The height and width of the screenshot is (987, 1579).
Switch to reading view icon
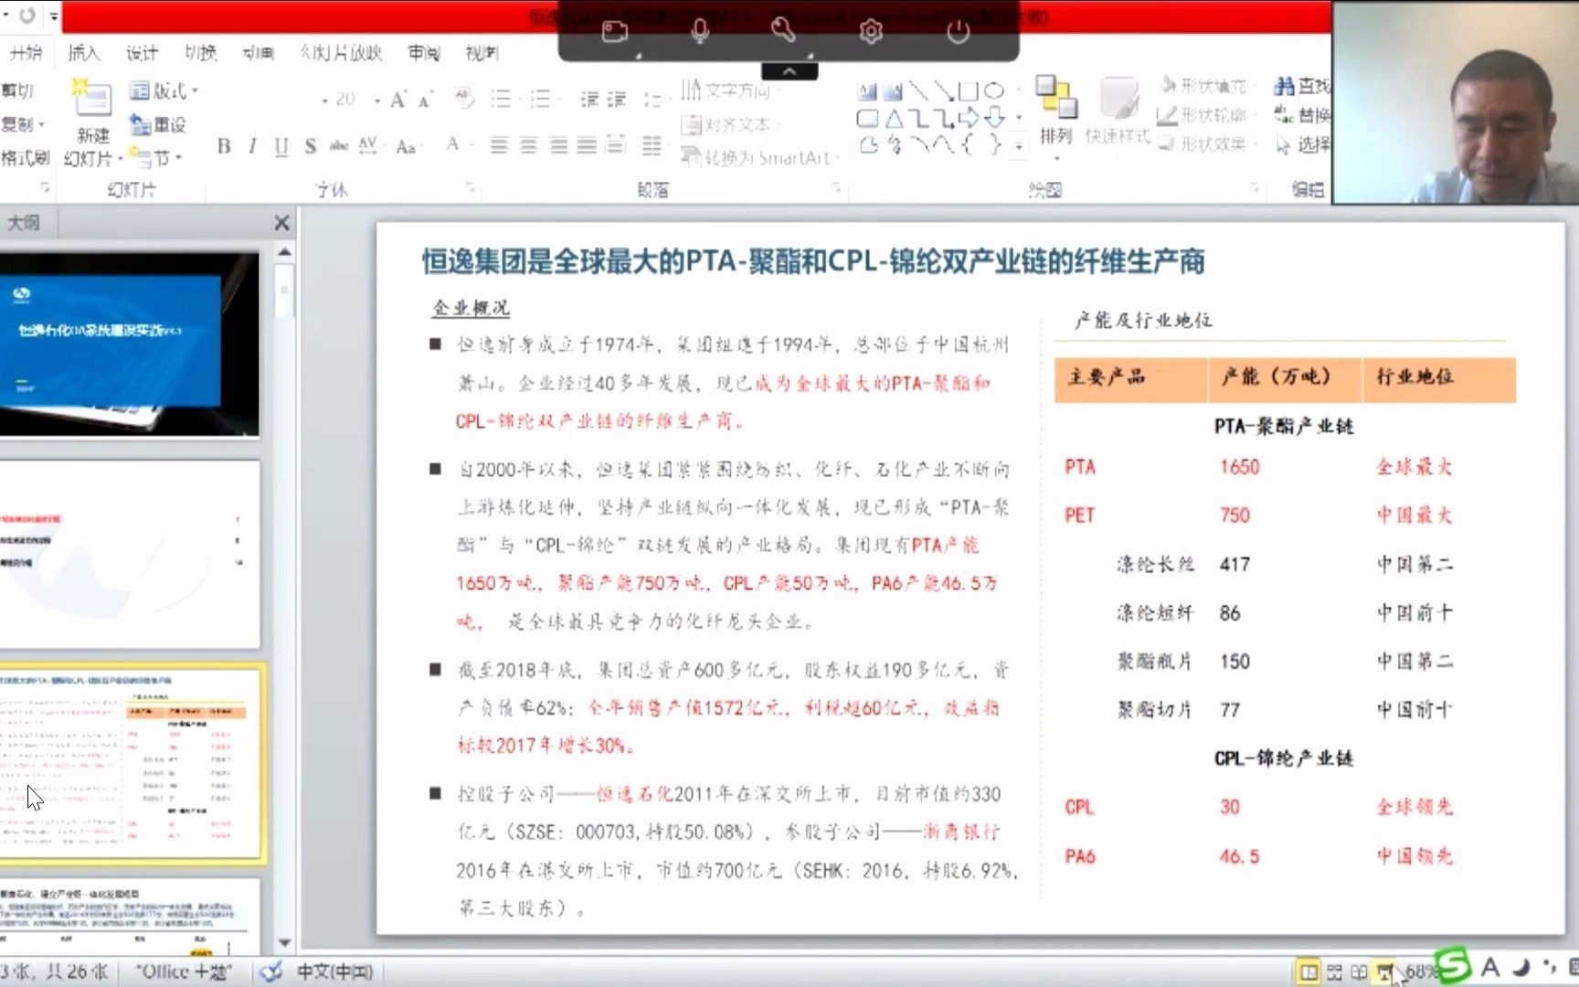pyautogui.click(x=1359, y=971)
